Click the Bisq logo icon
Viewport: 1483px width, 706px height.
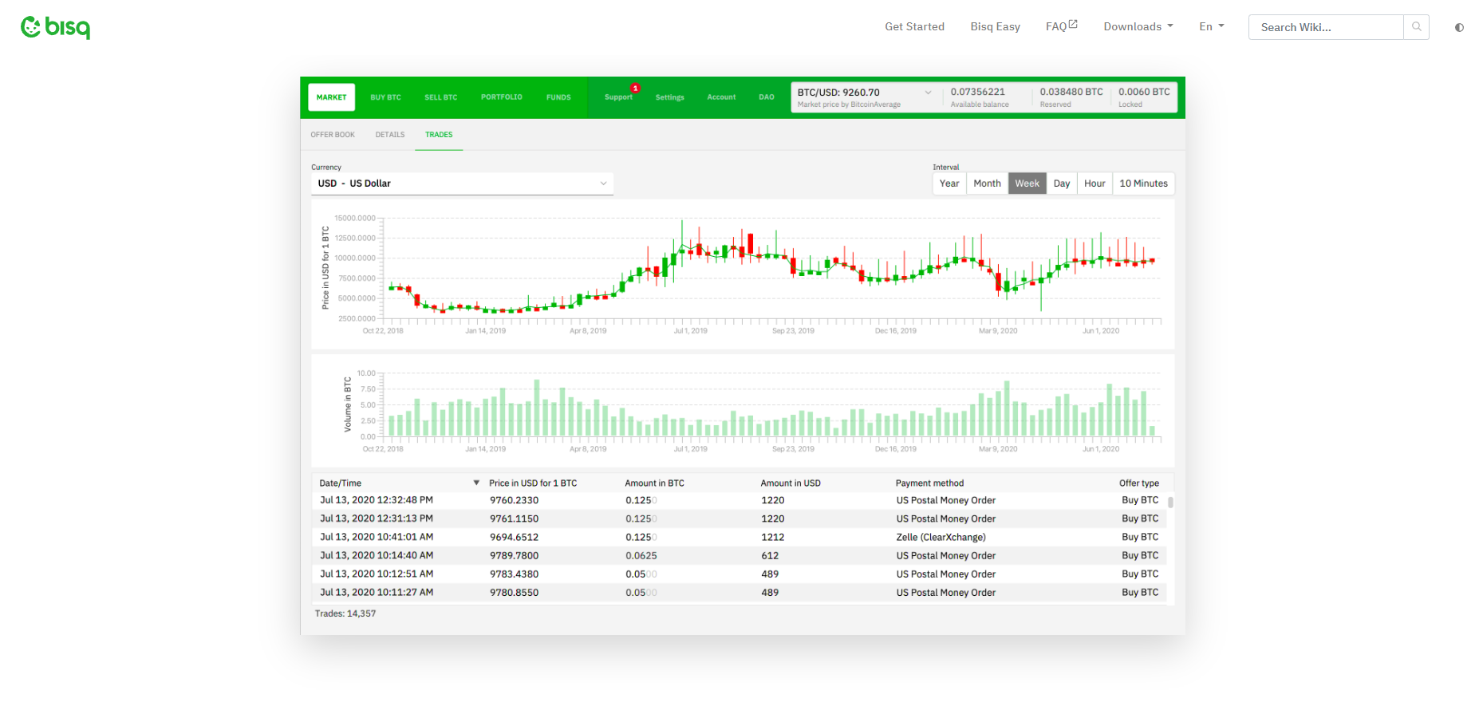coord(30,27)
